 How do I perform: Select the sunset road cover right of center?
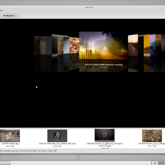[x=133, y=45]
